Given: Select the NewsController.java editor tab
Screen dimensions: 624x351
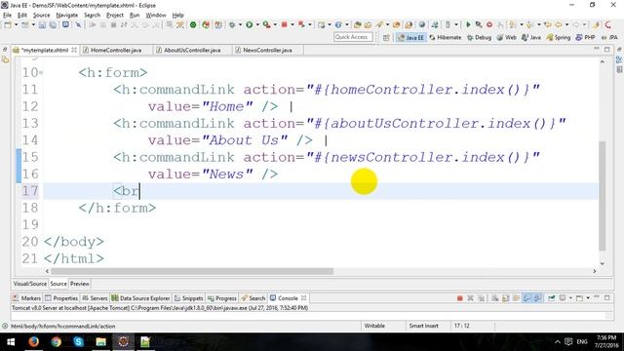Looking at the screenshot, I should (267, 50).
